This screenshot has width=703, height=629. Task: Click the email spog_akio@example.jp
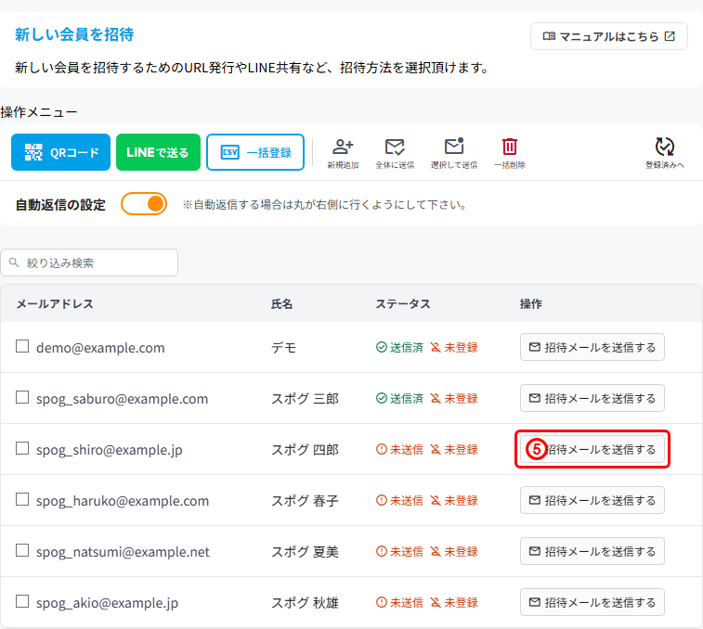[107, 603]
